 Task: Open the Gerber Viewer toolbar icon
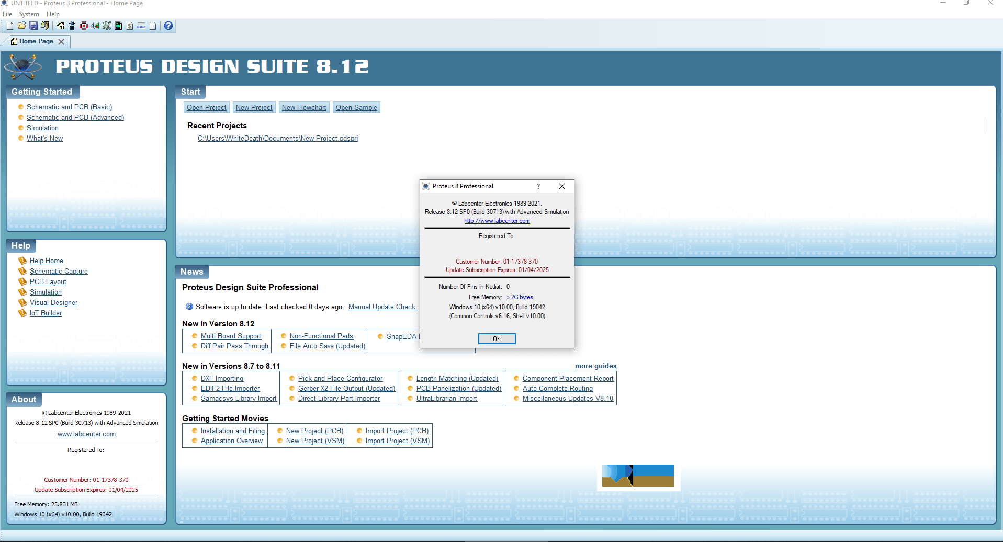point(107,26)
